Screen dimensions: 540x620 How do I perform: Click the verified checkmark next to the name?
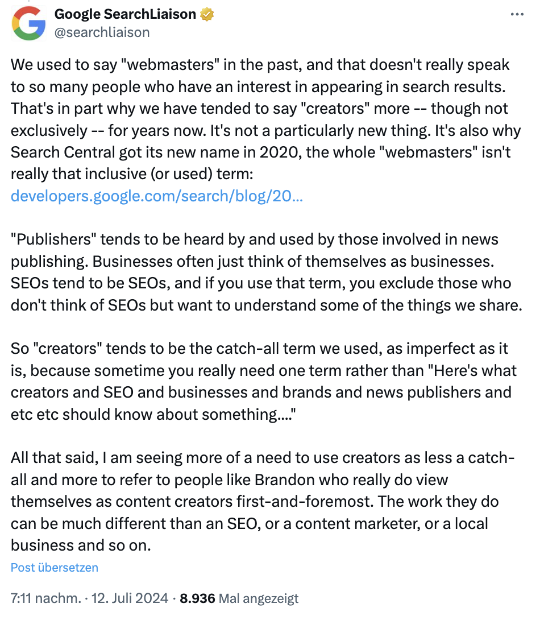(206, 14)
